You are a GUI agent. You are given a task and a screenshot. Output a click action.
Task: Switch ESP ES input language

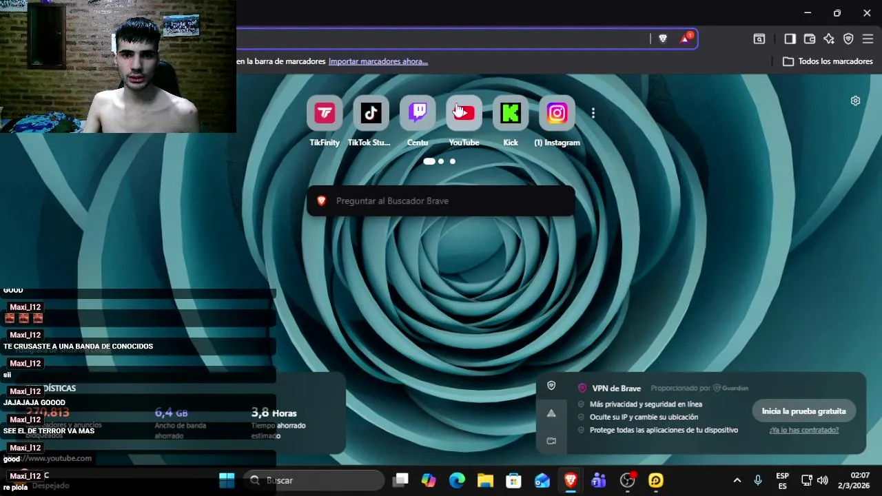click(783, 480)
